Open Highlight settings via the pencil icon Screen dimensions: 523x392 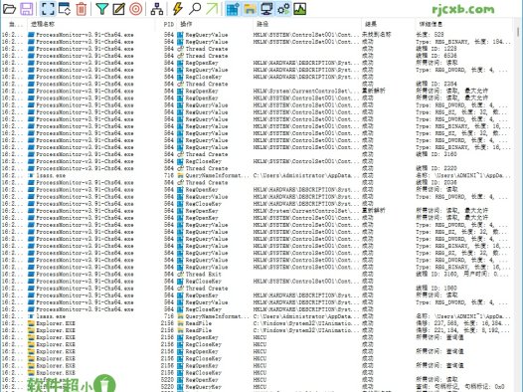click(118, 9)
